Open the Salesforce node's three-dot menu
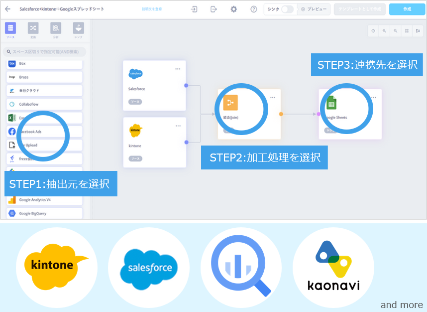 pos(178,69)
